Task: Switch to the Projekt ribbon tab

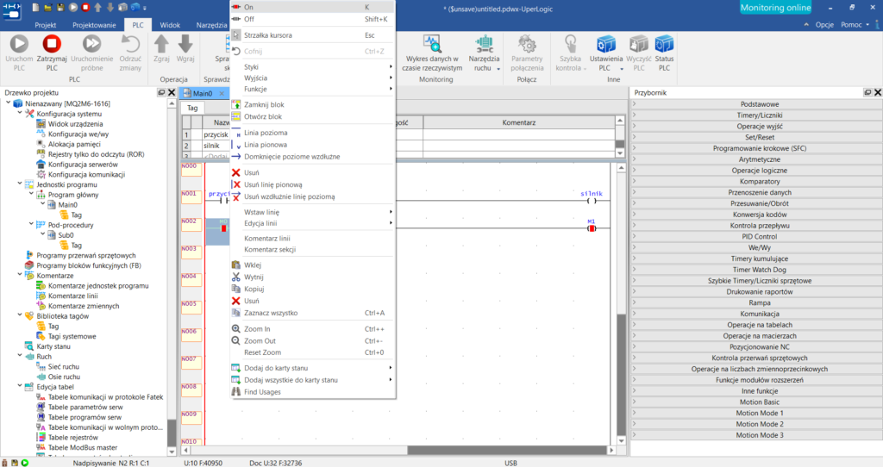Action: tap(45, 25)
